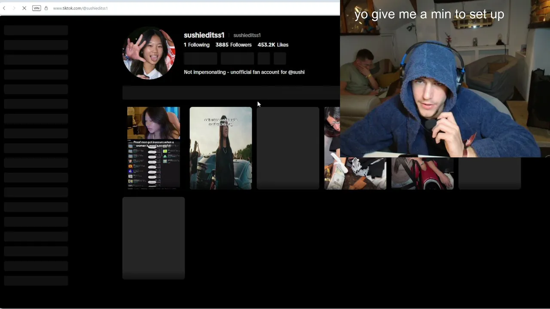Click the @sushi mention in the bio
The height and width of the screenshot is (309, 550).
coord(296,72)
